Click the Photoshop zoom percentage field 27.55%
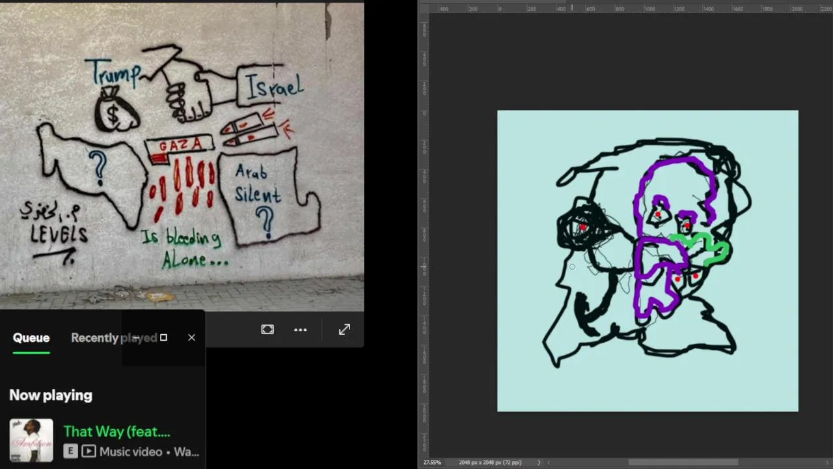This screenshot has width=833, height=469. [x=432, y=462]
